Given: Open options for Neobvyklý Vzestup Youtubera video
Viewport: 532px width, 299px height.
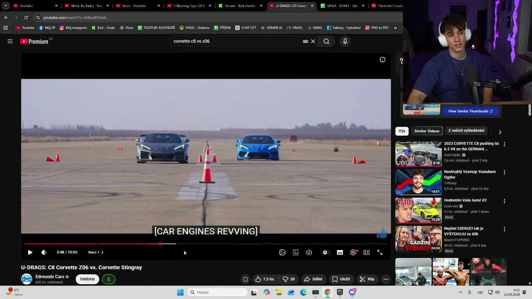Looking at the screenshot, I should point(505,172).
